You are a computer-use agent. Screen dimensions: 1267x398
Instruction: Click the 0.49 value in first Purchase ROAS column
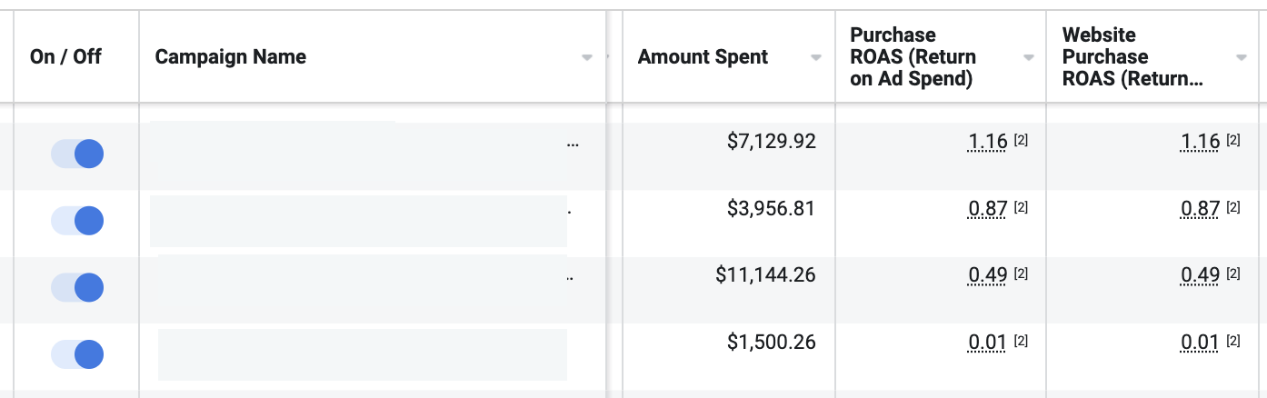click(x=988, y=274)
